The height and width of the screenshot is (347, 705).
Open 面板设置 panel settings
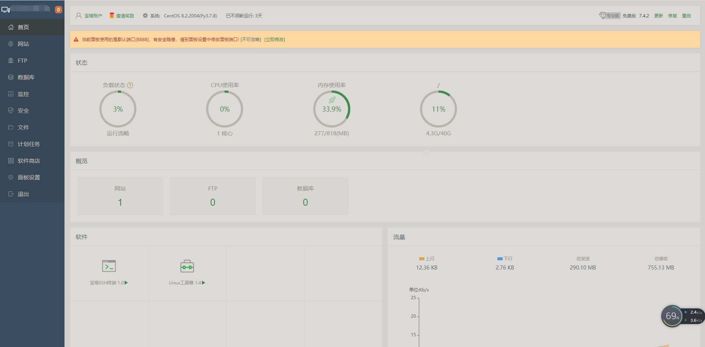point(32,177)
